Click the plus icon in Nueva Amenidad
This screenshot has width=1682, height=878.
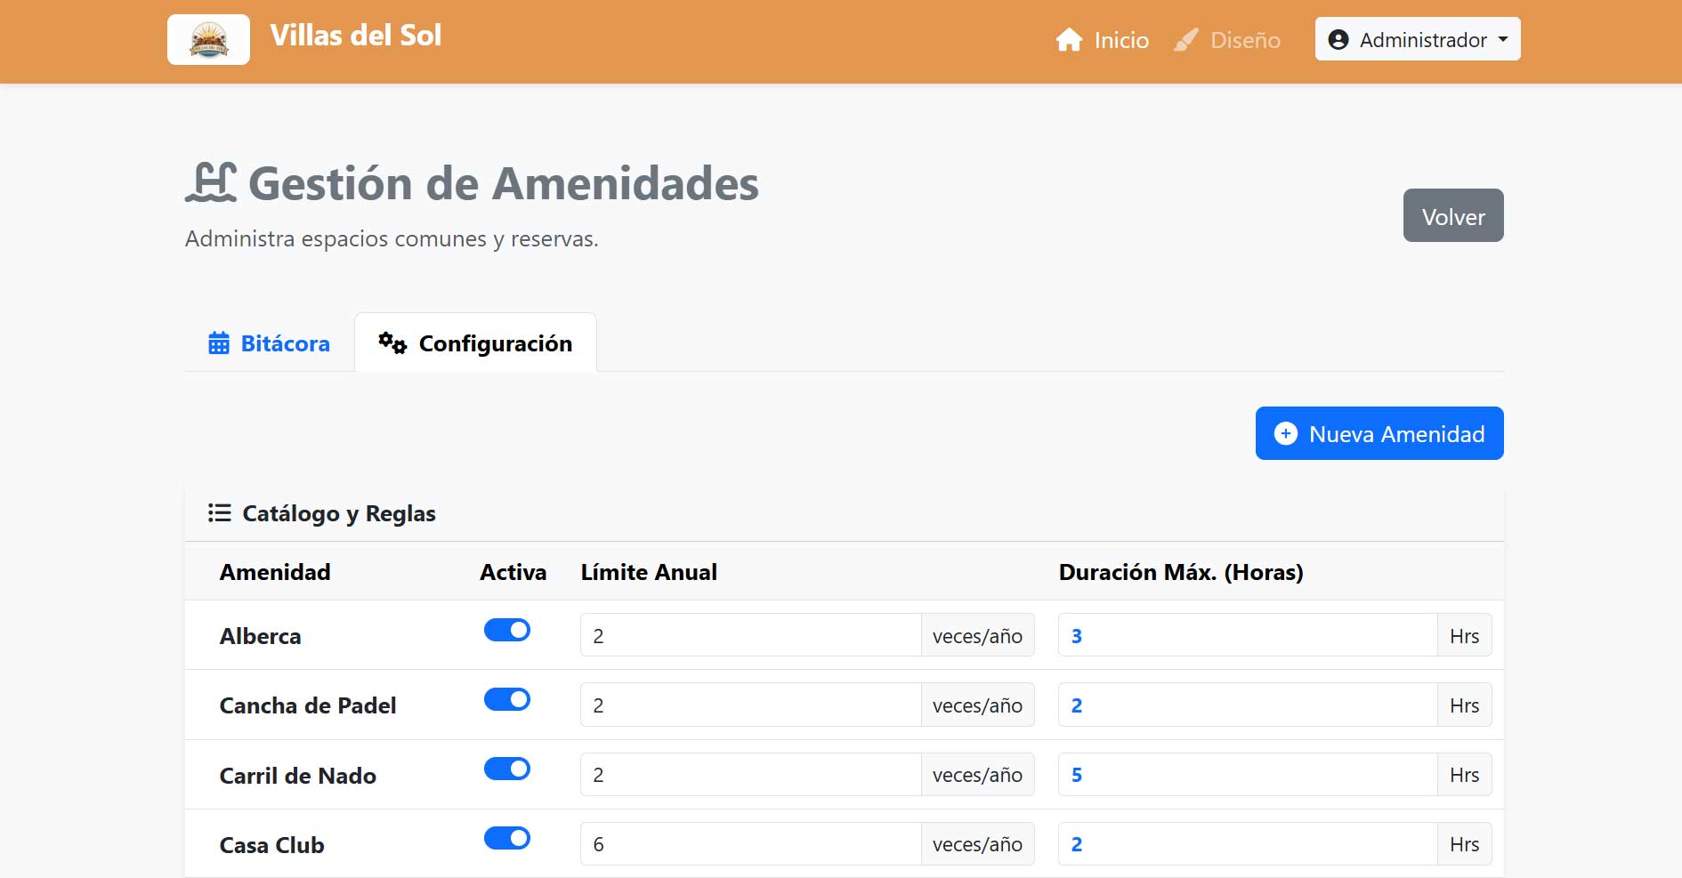[1286, 433]
